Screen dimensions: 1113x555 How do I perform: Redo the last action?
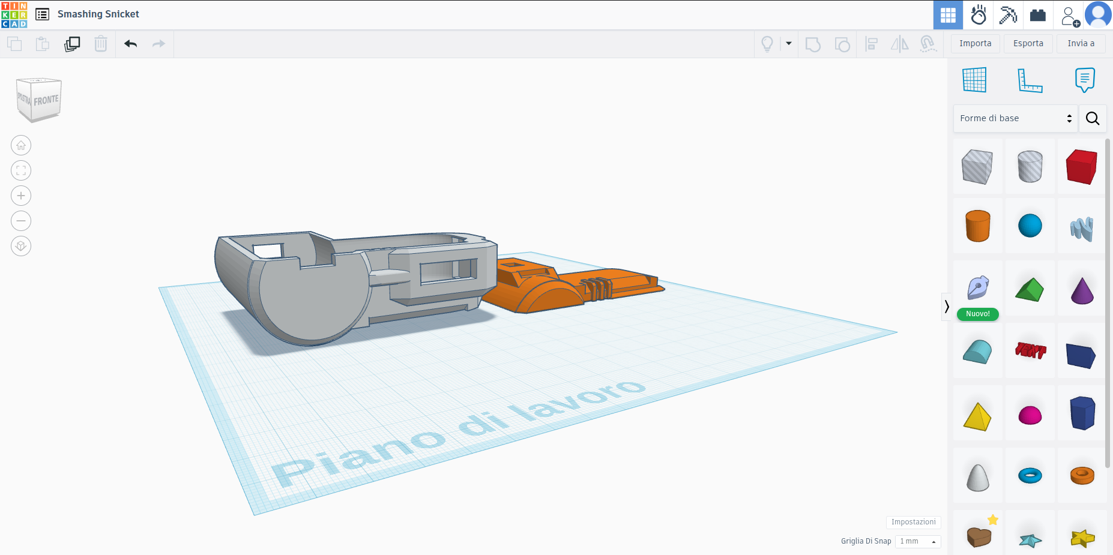click(158, 44)
